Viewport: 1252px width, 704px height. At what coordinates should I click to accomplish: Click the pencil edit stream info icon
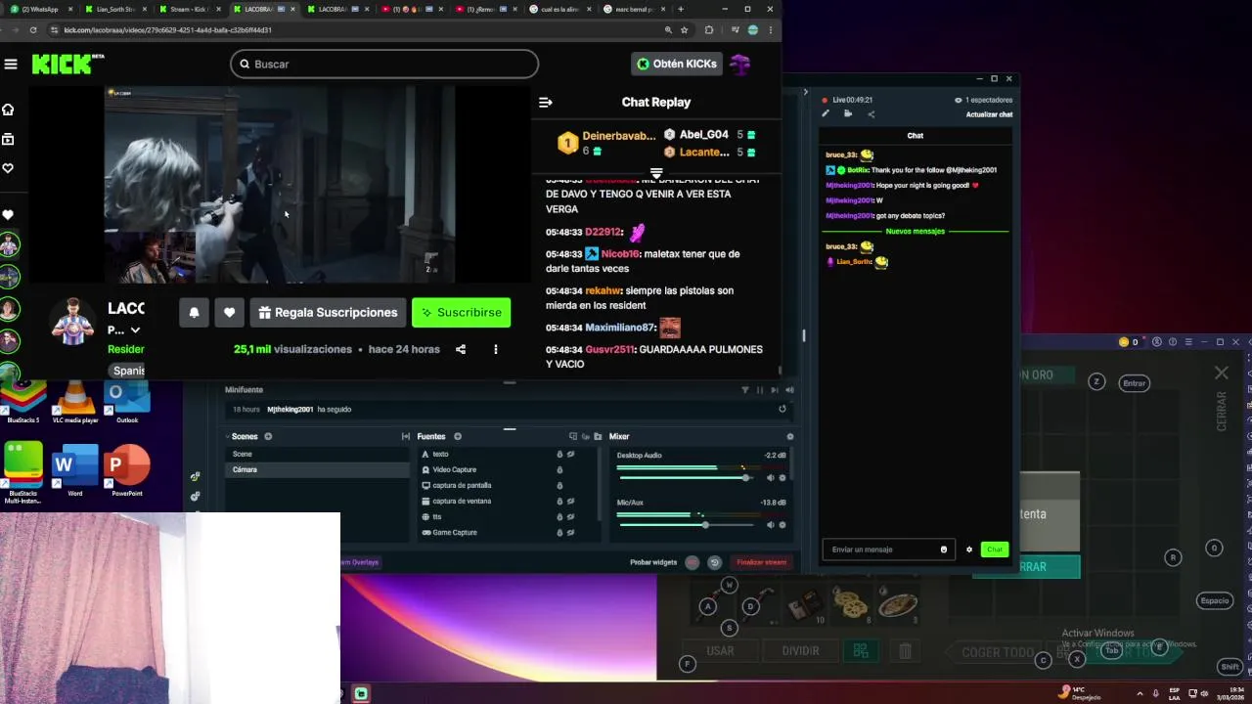coord(826,114)
